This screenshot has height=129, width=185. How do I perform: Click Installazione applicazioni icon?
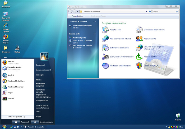pyautogui.click(x=105, y=48)
